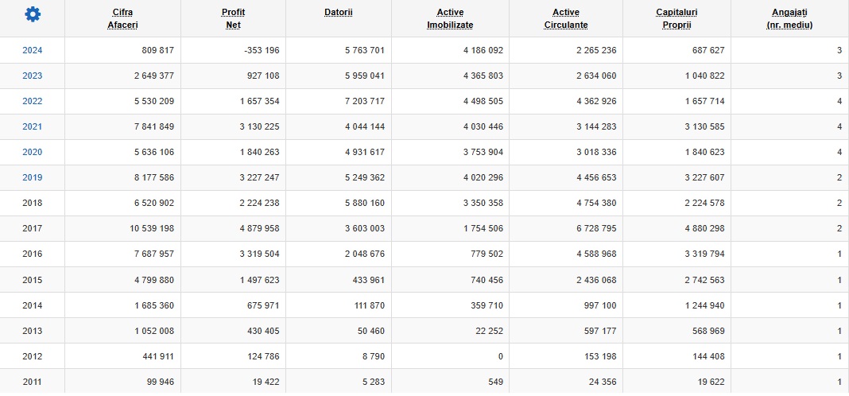
Task: Select the 2012 year cell
Action: coord(32,356)
